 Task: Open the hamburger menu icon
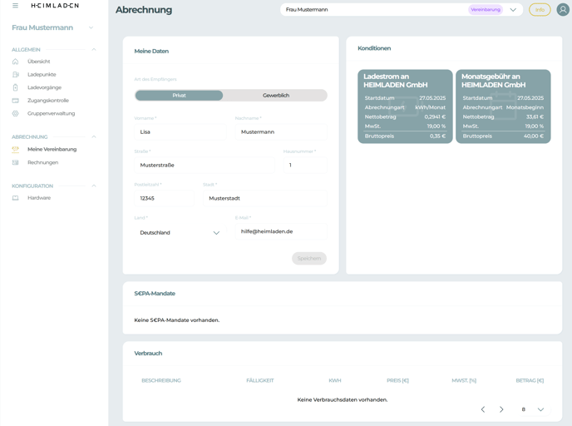pos(15,6)
